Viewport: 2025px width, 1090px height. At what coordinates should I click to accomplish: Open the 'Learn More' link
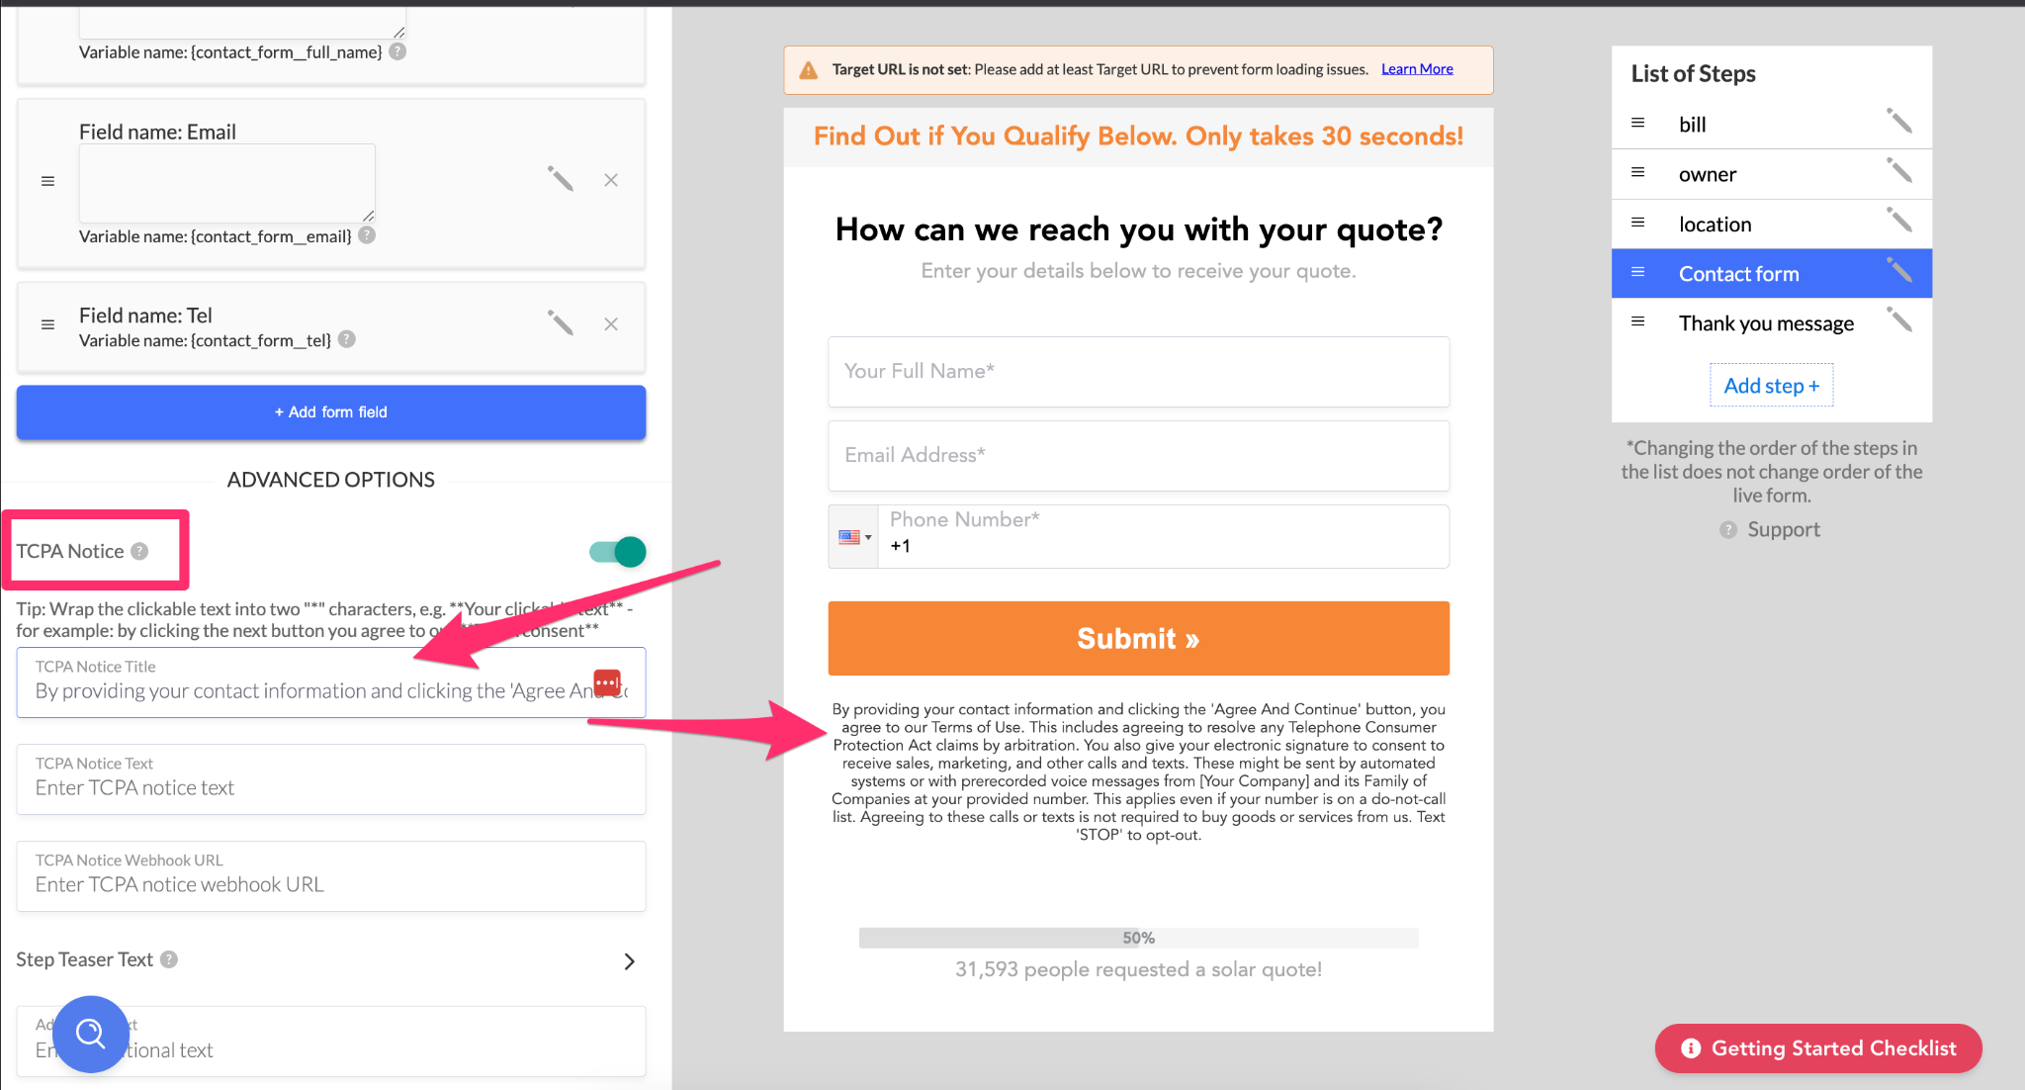tap(1417, 69)
